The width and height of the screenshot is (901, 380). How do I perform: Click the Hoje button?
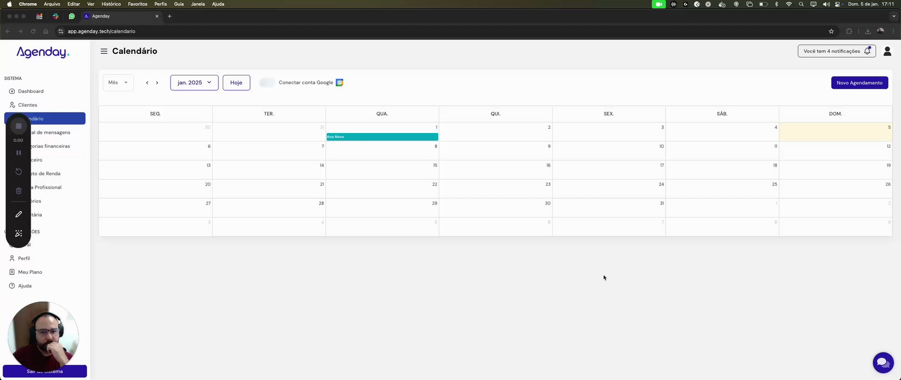(236, 82)
